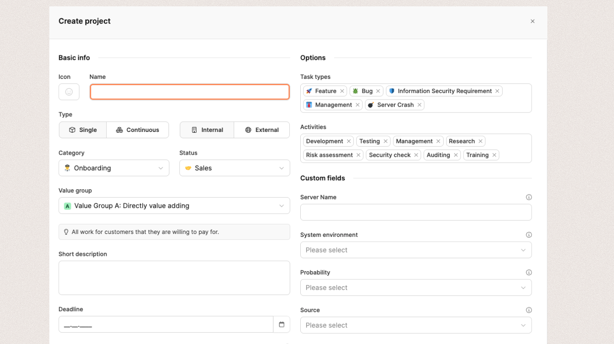Close the Create project dialog
This screenshot has width=614, height=344.
[x=533, y=21]
